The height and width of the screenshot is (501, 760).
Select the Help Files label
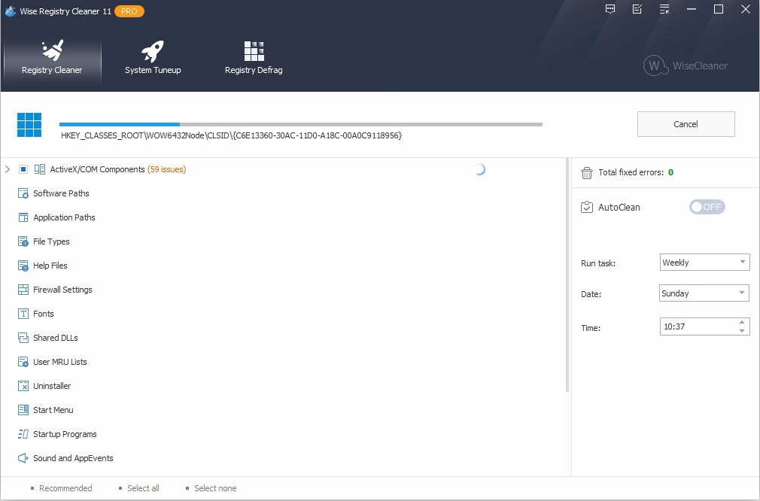coord(50,266)
